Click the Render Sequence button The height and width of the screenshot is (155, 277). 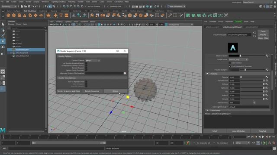(x=92, y=91)
